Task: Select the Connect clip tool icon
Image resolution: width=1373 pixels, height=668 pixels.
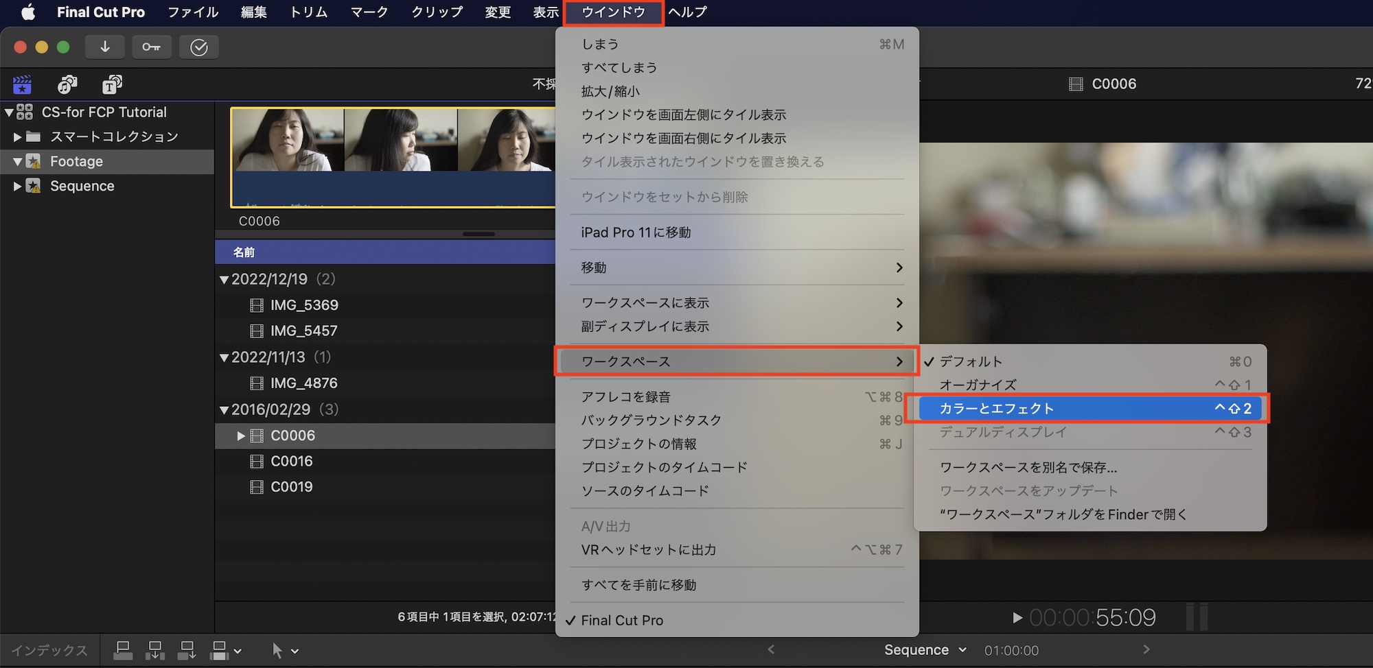Action: [x=124, y=649]
